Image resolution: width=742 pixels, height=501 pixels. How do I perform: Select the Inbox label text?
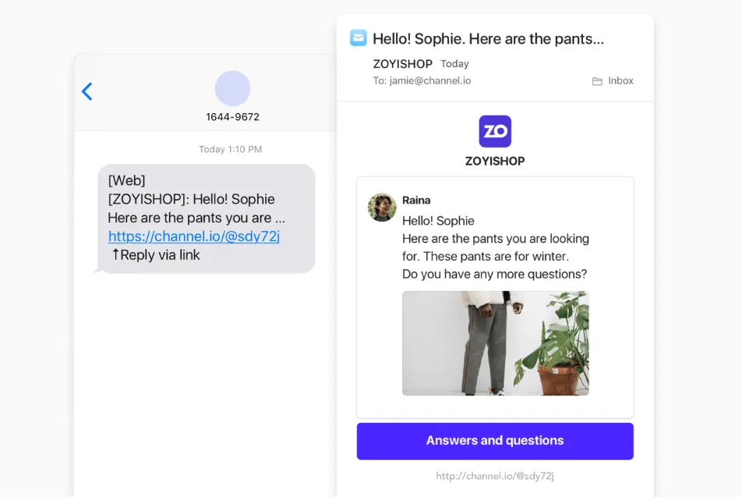pos(620,80)
